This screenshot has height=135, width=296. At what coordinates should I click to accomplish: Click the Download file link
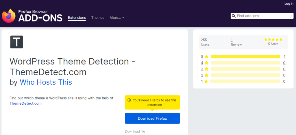135,132
